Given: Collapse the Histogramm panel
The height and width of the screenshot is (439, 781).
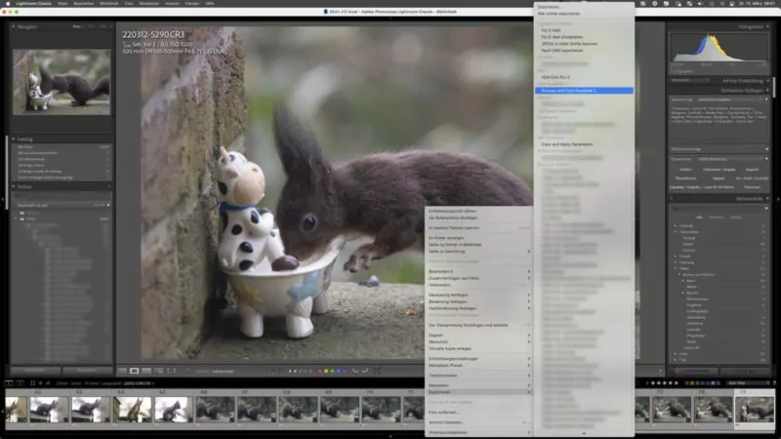Looking at the screenshot, I should click(767, 27).
